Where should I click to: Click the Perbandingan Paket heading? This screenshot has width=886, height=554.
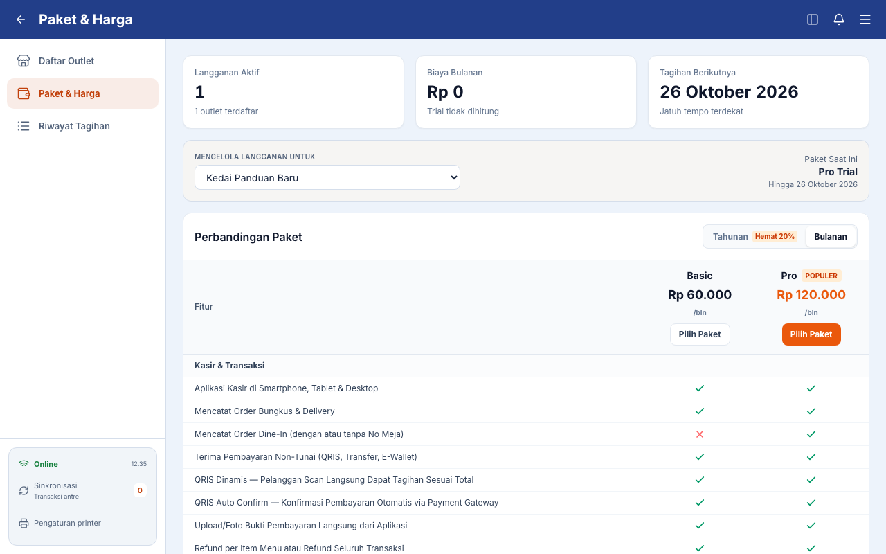point(248,237)
